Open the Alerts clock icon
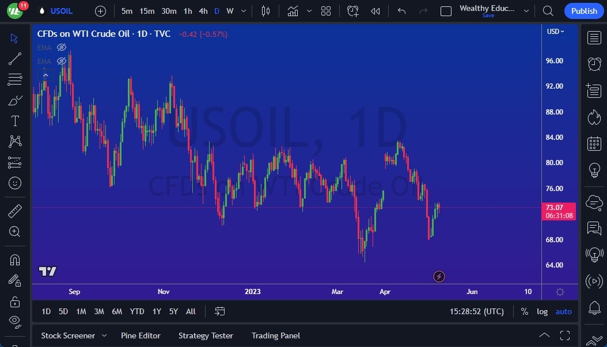Screen dimensions: 607x347 594,64
